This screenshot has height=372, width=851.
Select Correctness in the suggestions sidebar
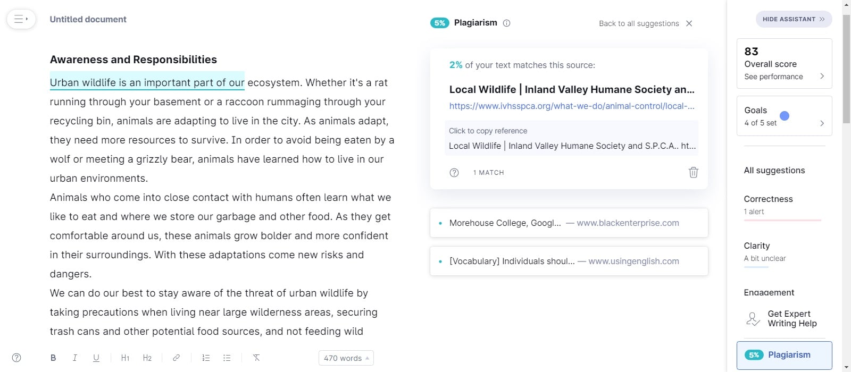[768, 199]
